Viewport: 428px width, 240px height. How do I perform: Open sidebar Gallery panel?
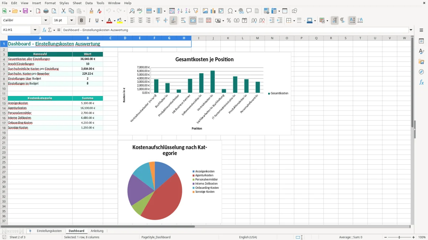click(421, 62)
